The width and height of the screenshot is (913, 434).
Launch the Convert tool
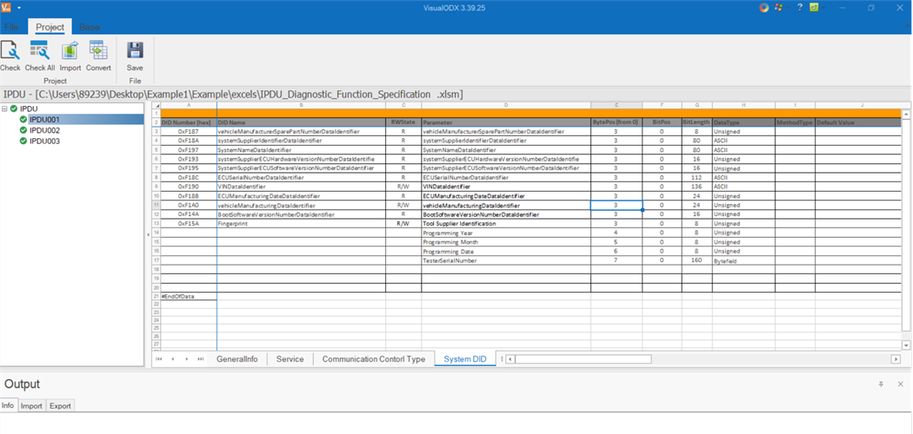coord(98,56)
